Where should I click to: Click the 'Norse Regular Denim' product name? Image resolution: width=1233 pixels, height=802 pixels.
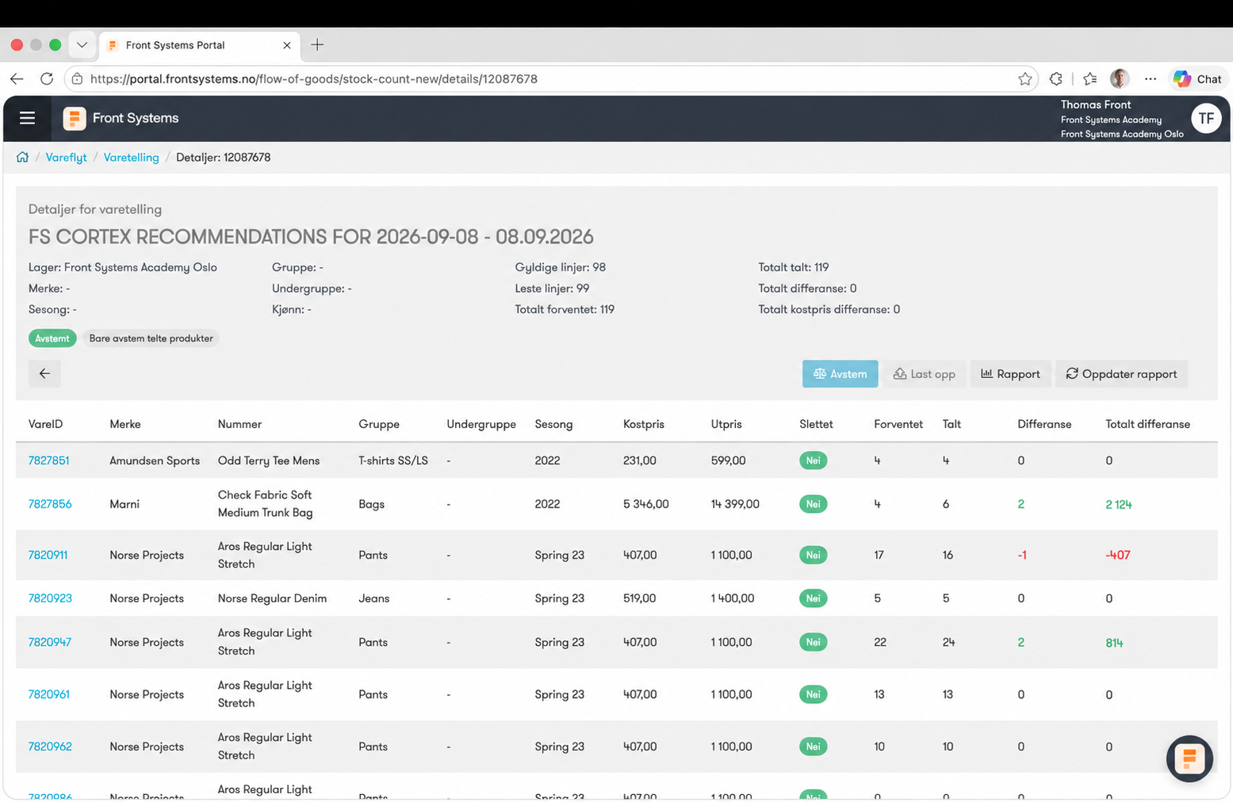coord(272,598)
